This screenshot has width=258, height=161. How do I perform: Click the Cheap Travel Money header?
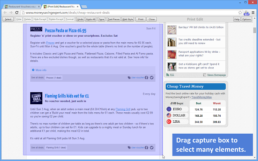coord(196,87)
